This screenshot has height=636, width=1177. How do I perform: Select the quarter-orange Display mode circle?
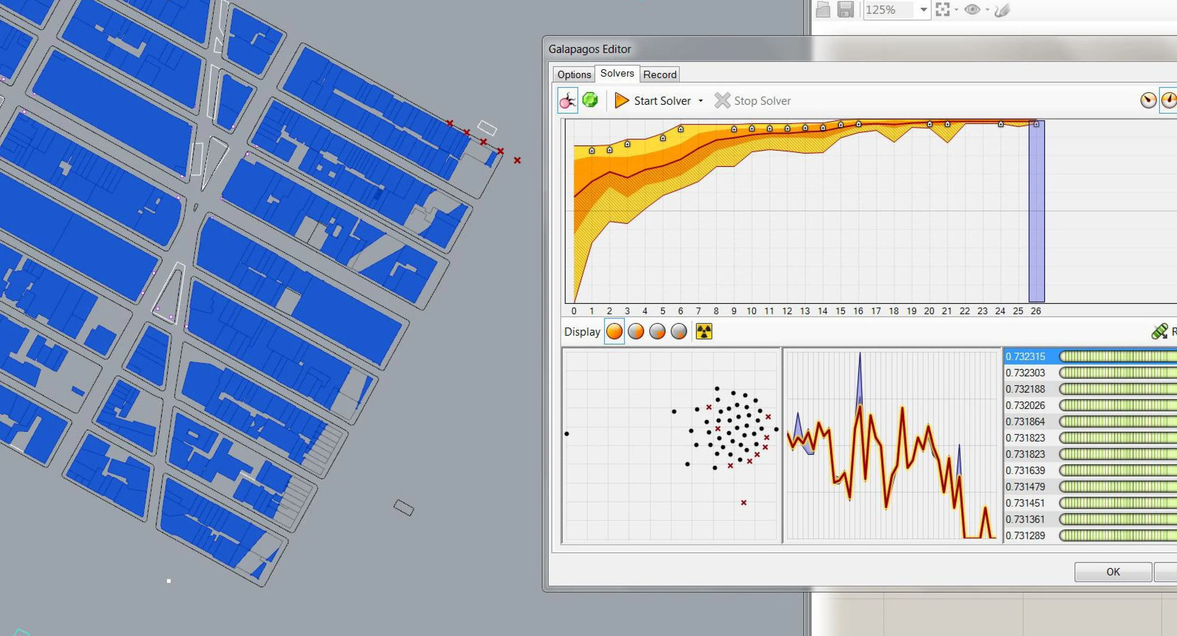[657, 332]
